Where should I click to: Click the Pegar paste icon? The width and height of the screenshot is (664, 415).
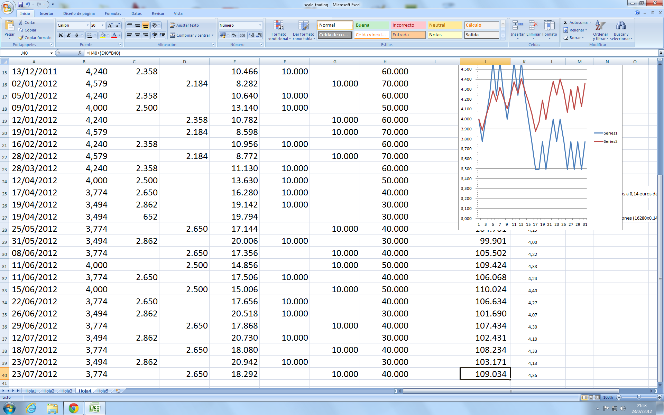click(x=9, y=26)
